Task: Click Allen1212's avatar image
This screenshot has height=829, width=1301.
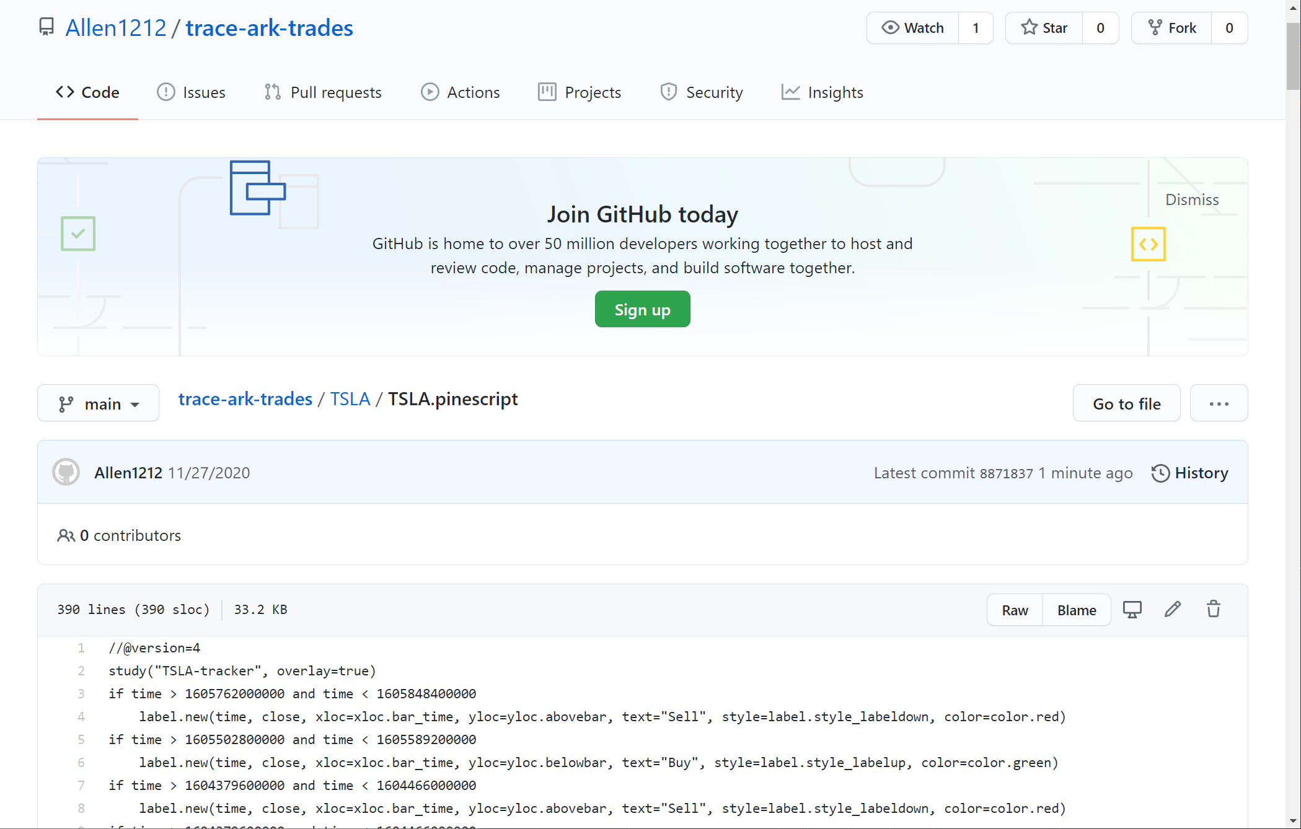Action: (x=66, y=473)
